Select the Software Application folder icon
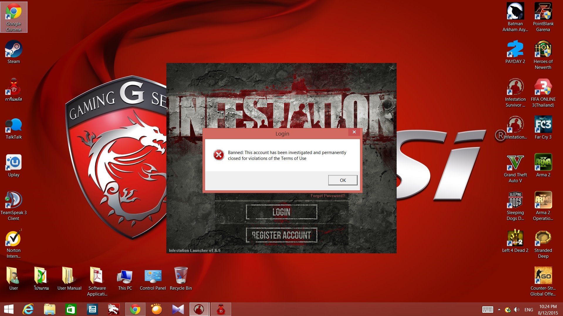 [x=97, y=282]
